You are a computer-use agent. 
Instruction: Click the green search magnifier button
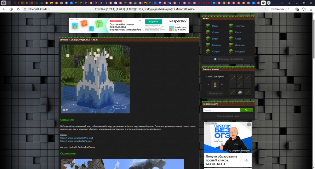(x=247, y=110)
